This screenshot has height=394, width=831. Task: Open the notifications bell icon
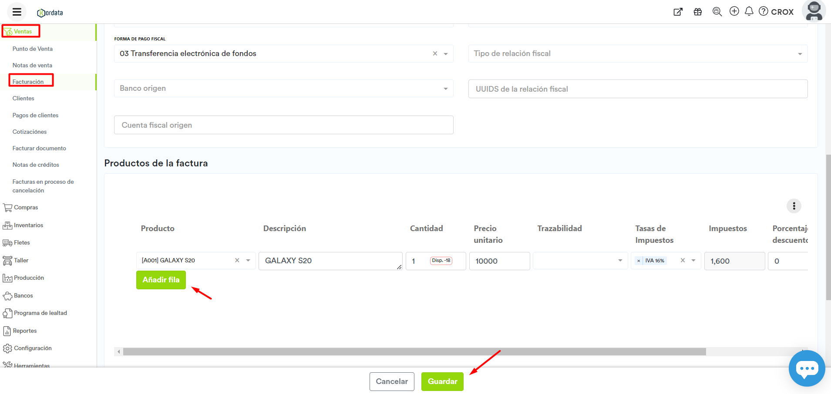coord(749,11)
